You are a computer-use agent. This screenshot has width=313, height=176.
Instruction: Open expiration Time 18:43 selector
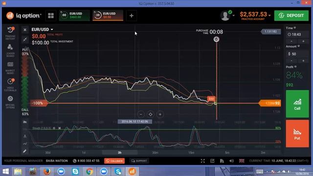tap(297, 34)
